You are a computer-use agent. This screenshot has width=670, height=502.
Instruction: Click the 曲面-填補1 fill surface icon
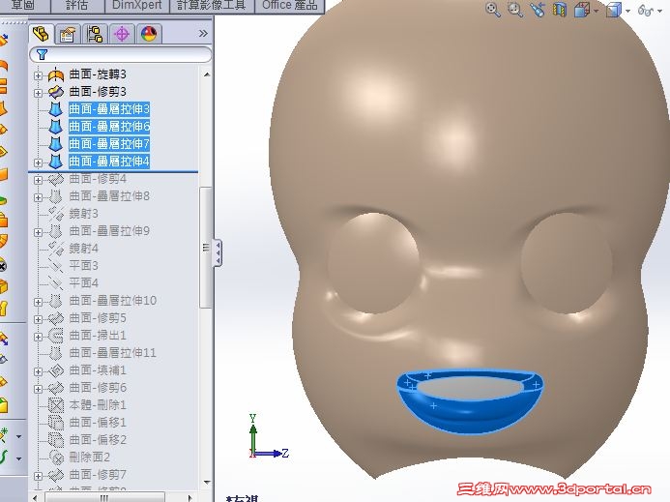click(56, 370)
